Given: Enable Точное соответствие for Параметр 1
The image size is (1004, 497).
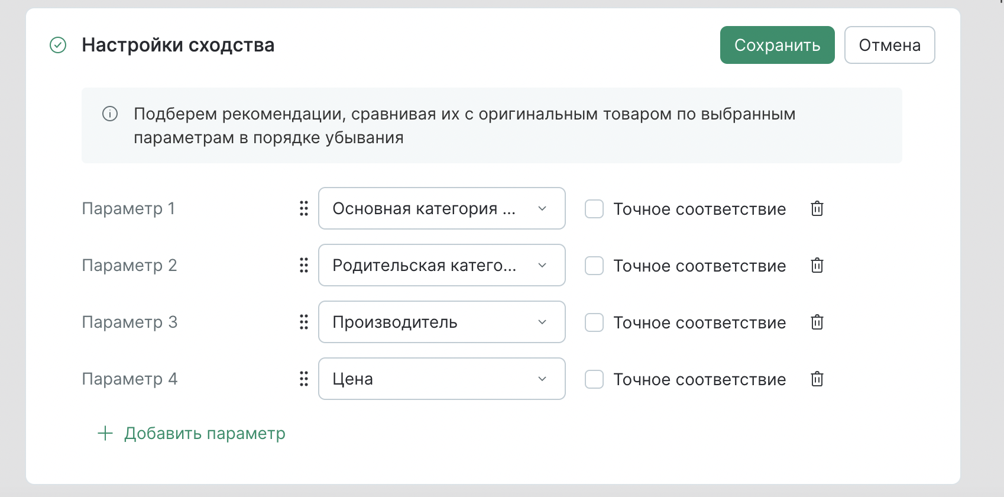Looking at the screenshot, I should point(594,209).
